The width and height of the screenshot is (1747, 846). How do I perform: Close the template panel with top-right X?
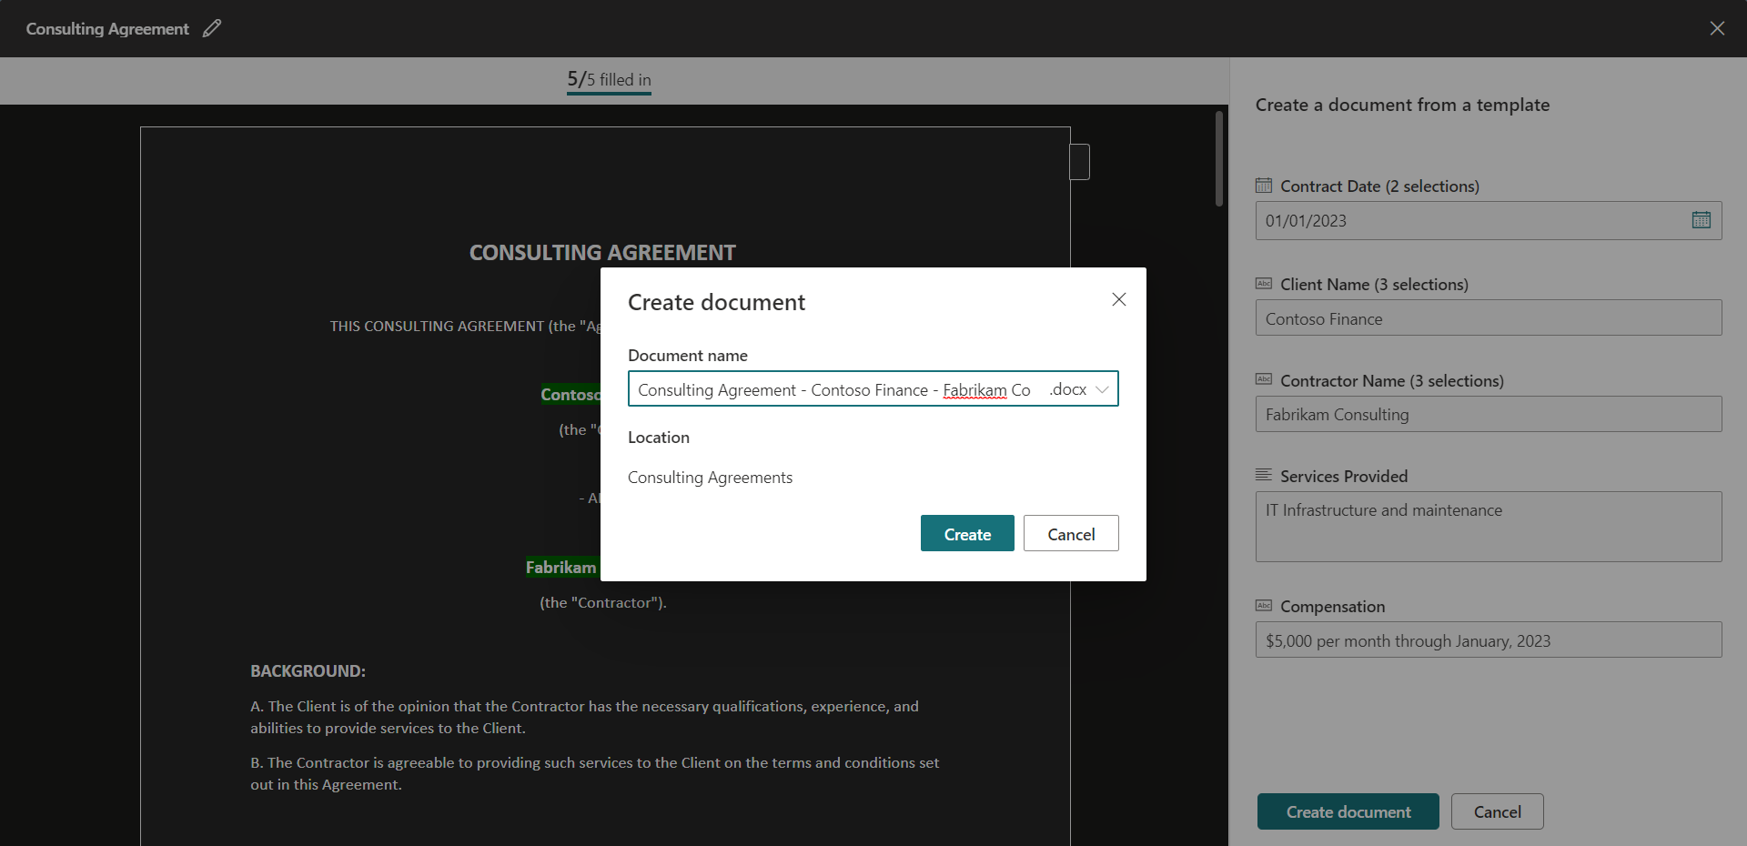click(1716, 28)
